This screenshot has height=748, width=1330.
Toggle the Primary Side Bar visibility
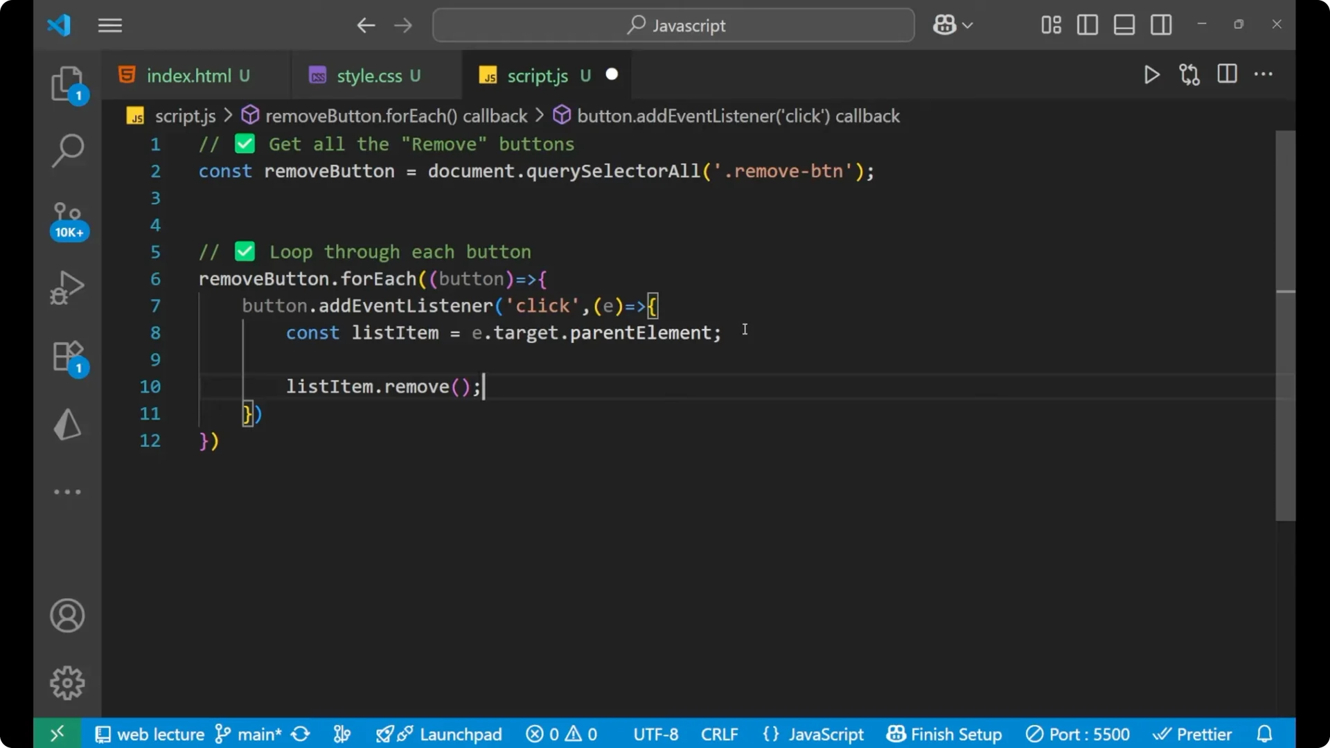click(1087, 25)
